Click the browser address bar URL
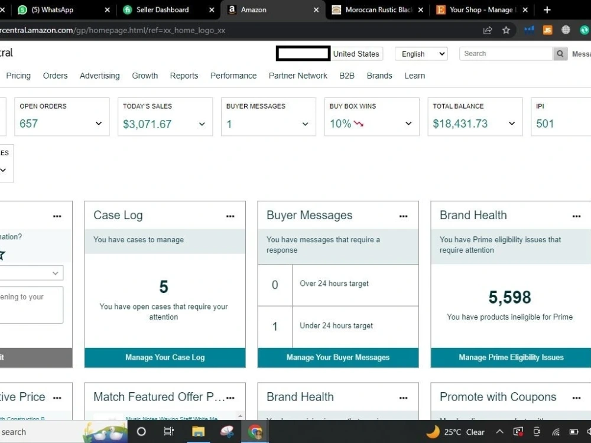This screenshot has height=443, width=591. [112, 30]
